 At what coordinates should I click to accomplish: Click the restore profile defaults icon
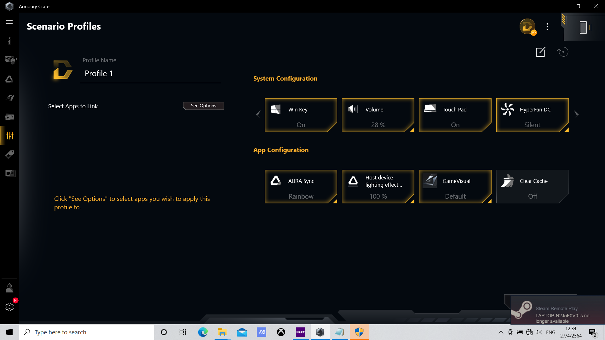pyautogui.click(x=562, y=52)
